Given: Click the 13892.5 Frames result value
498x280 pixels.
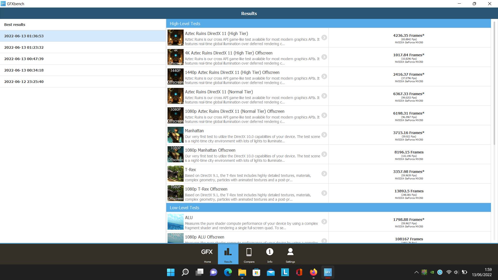Looking at the screenshot, I should click(x=409, y=191).
